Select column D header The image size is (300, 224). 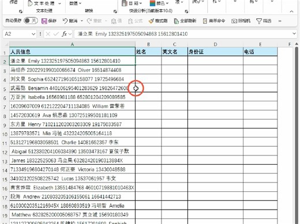pyautogui.click(x=215, y=44)
